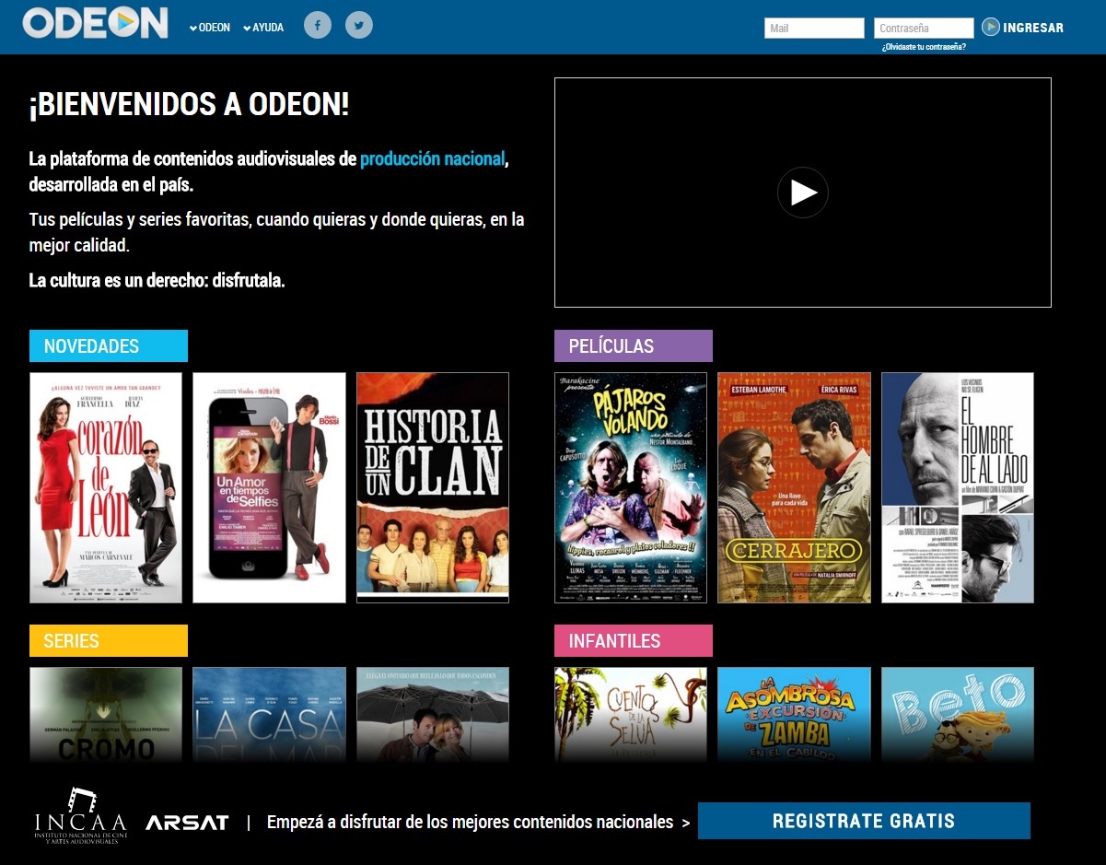Image resolution: width=1106 pixels, height=865 pixels.
Task: Open the Historia de un Clan poster
Action: pyautogui.click(x=433, y=487)
